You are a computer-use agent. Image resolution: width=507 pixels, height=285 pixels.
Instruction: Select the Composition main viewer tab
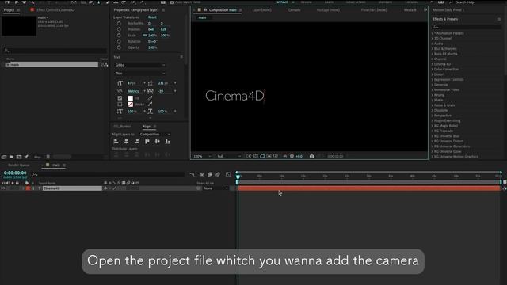pyautogui.click(x=223, y=10)
